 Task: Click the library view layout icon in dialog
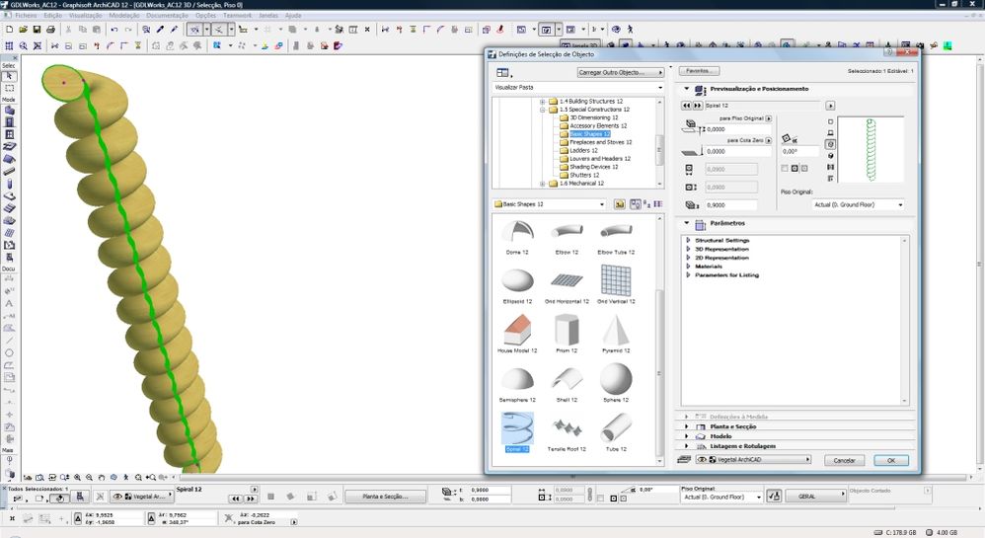point(503,73)
